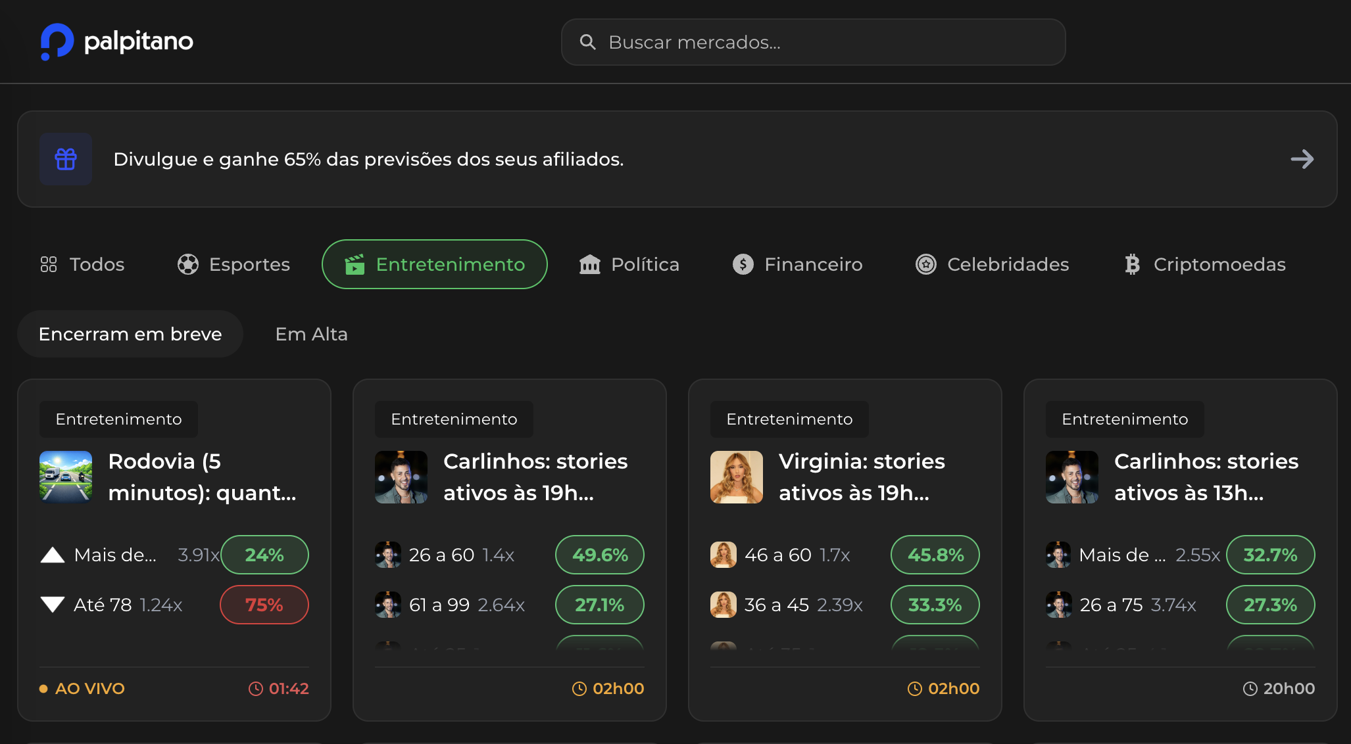This screenshot has height=744, width=1351.
Task: Select 49.6% odds for Carlinhos '26 a 60'
Action: coord(599,555)
